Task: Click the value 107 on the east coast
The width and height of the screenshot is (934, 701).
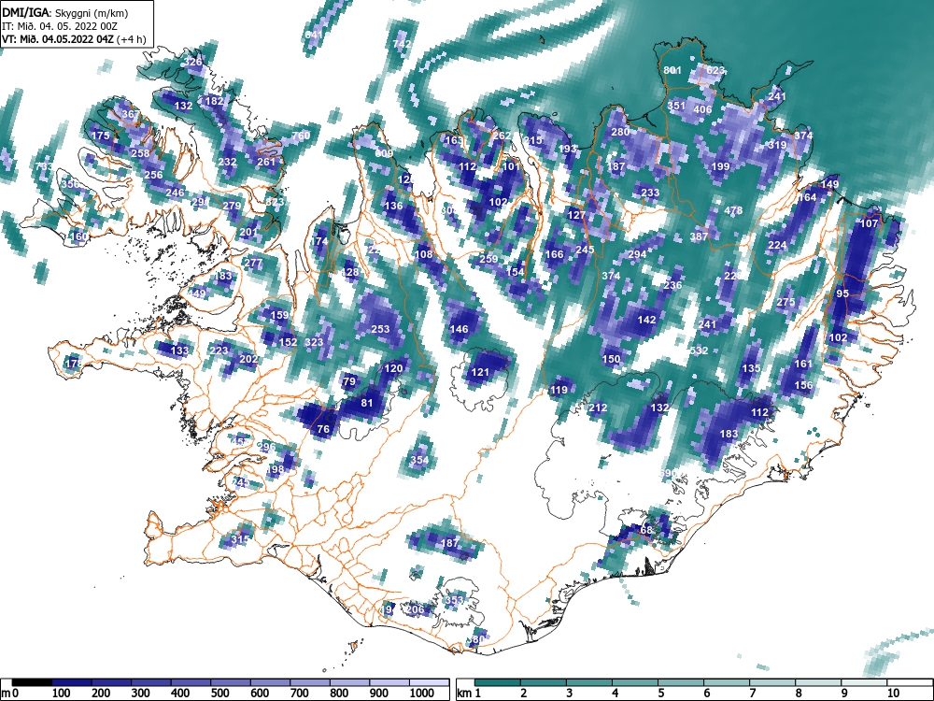Action: [x=869, y=223]
